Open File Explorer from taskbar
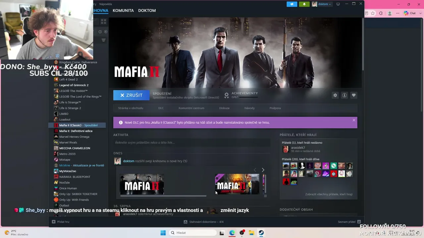The image size is (424, 238). pos(251,233)
